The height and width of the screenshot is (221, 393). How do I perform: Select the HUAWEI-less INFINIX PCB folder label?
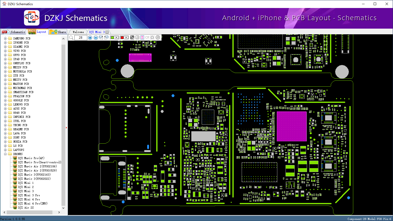(x=22, y=117)
